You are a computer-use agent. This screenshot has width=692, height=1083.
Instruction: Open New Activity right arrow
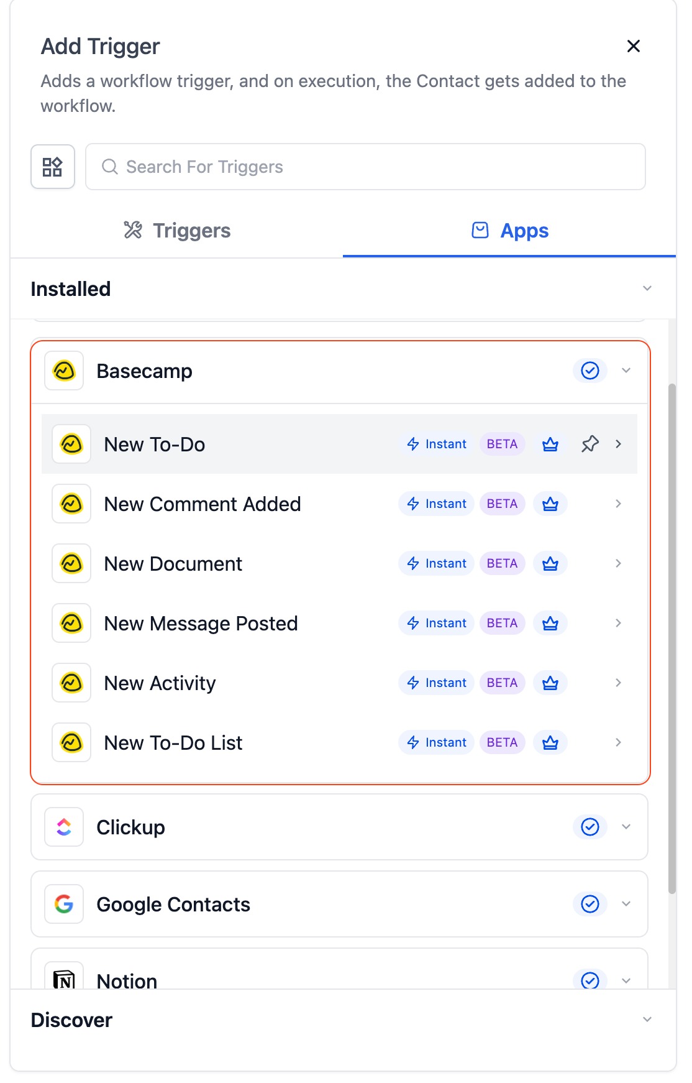coord(618,683)
